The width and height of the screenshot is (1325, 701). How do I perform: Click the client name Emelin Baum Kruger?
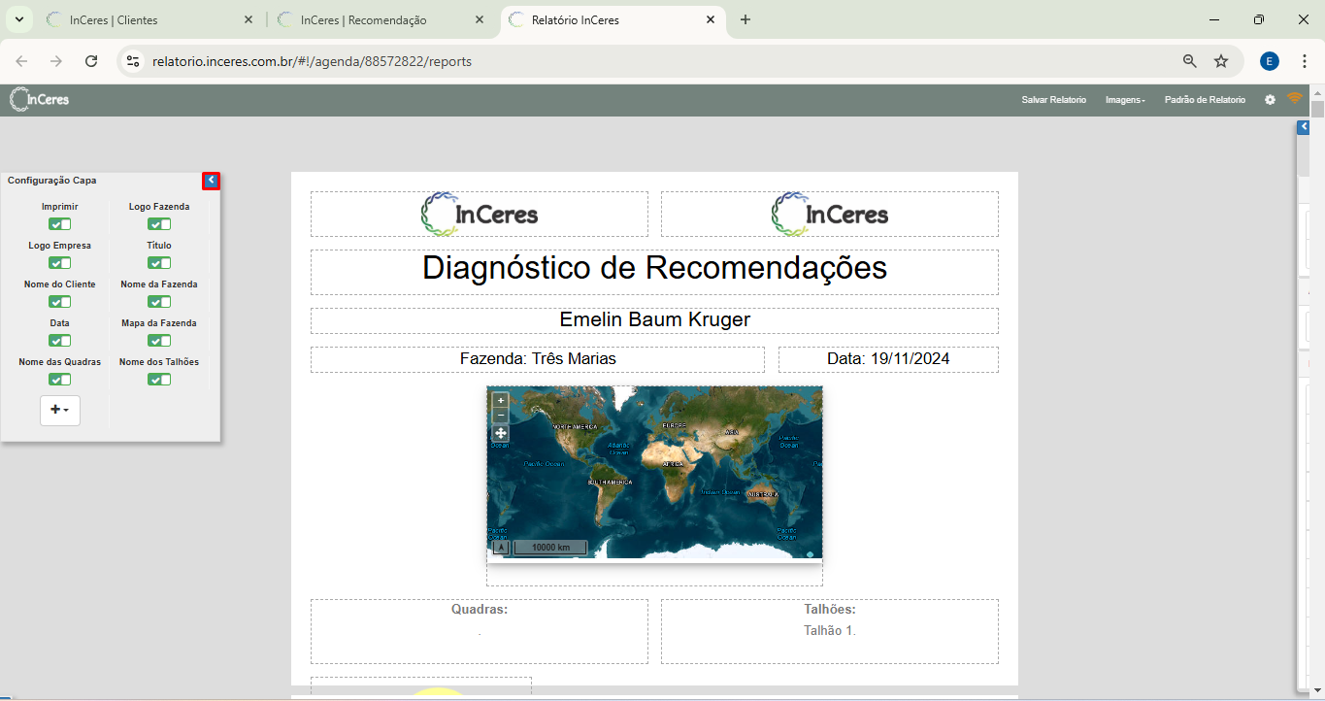654,319
